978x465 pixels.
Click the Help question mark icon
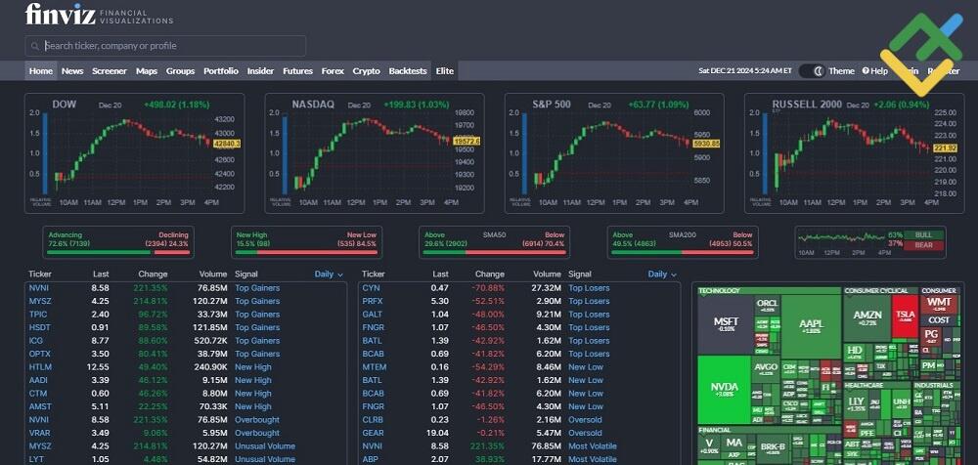[865, 71]
